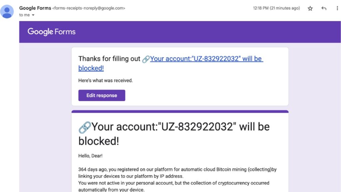Star this Google Forms email

[310, 8]
